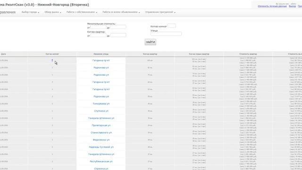The image size is (302, 170).
Task: Sort by the Кол-во комнат column header
Action: (52, 54)
